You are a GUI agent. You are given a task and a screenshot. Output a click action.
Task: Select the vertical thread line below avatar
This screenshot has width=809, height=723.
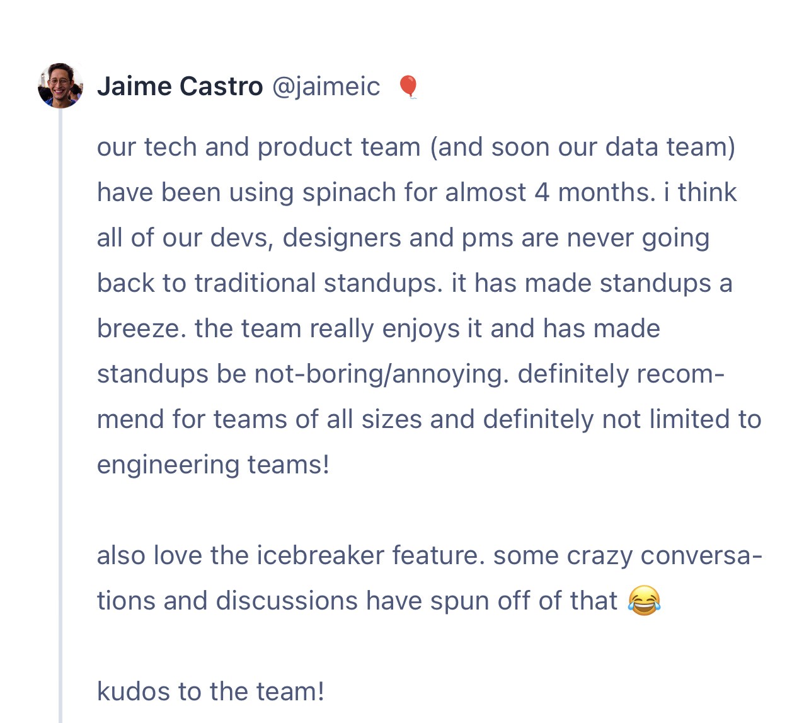coord(60,416)
